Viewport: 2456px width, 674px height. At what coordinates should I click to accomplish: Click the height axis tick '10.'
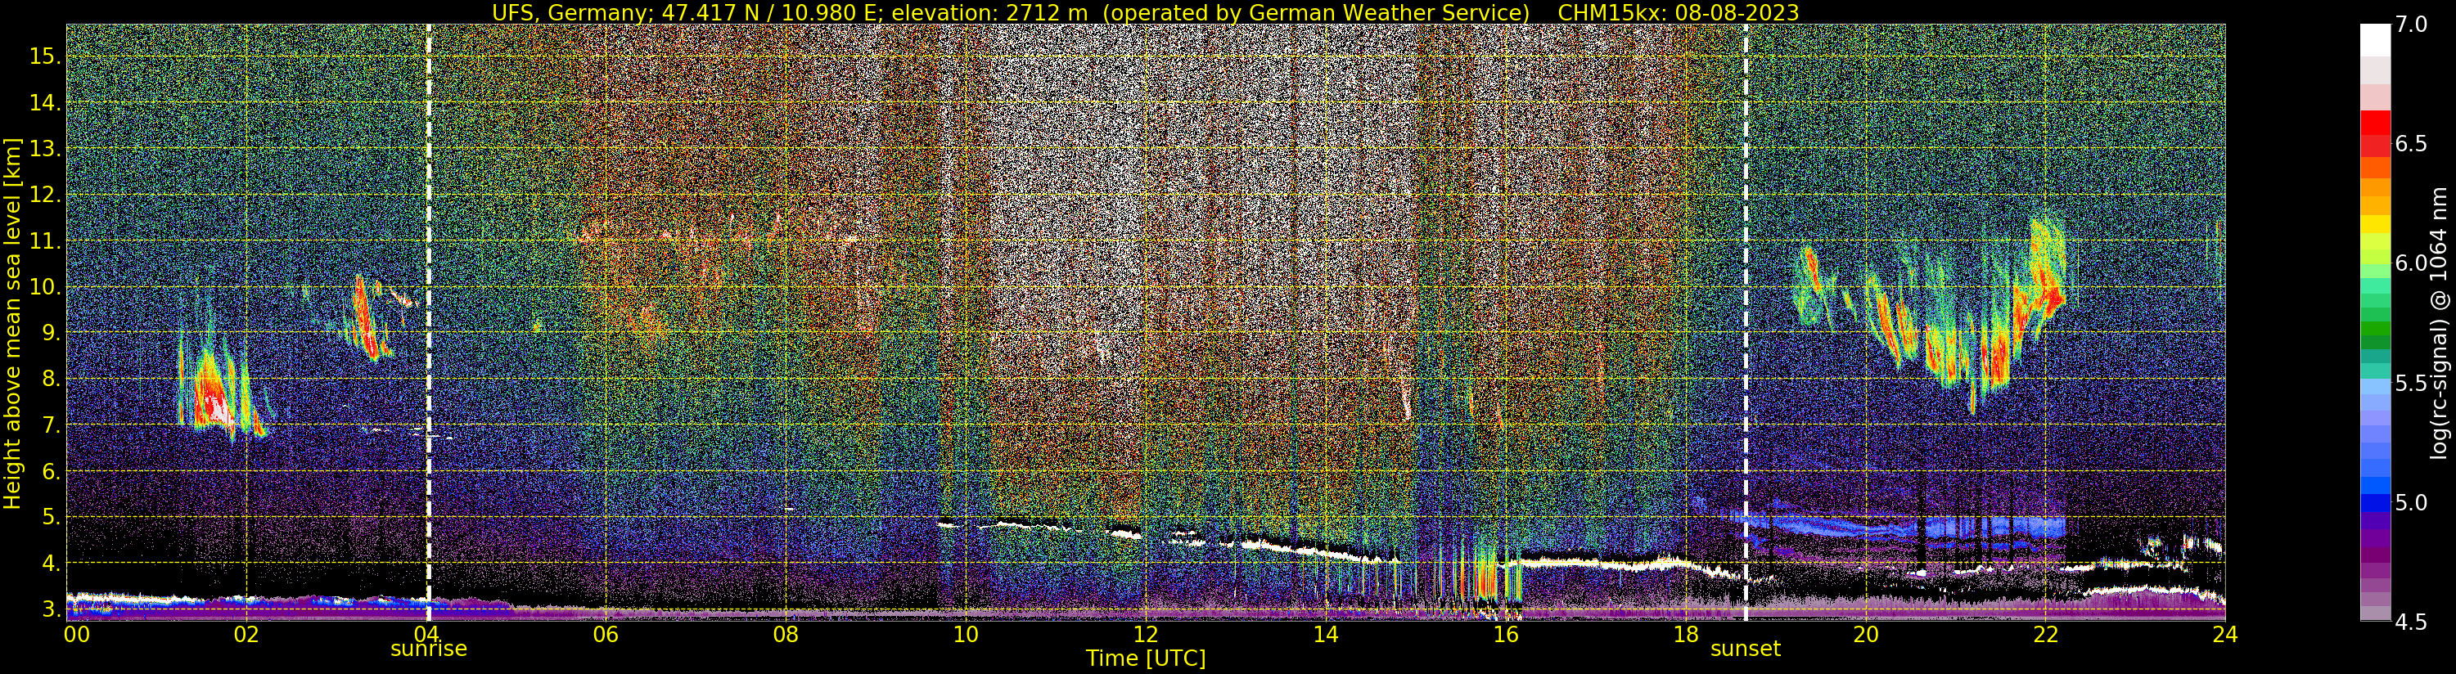(45, 287)
